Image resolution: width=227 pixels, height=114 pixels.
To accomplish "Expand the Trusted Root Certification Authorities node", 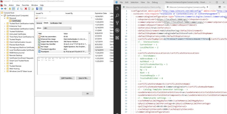I will coord(5,24).
